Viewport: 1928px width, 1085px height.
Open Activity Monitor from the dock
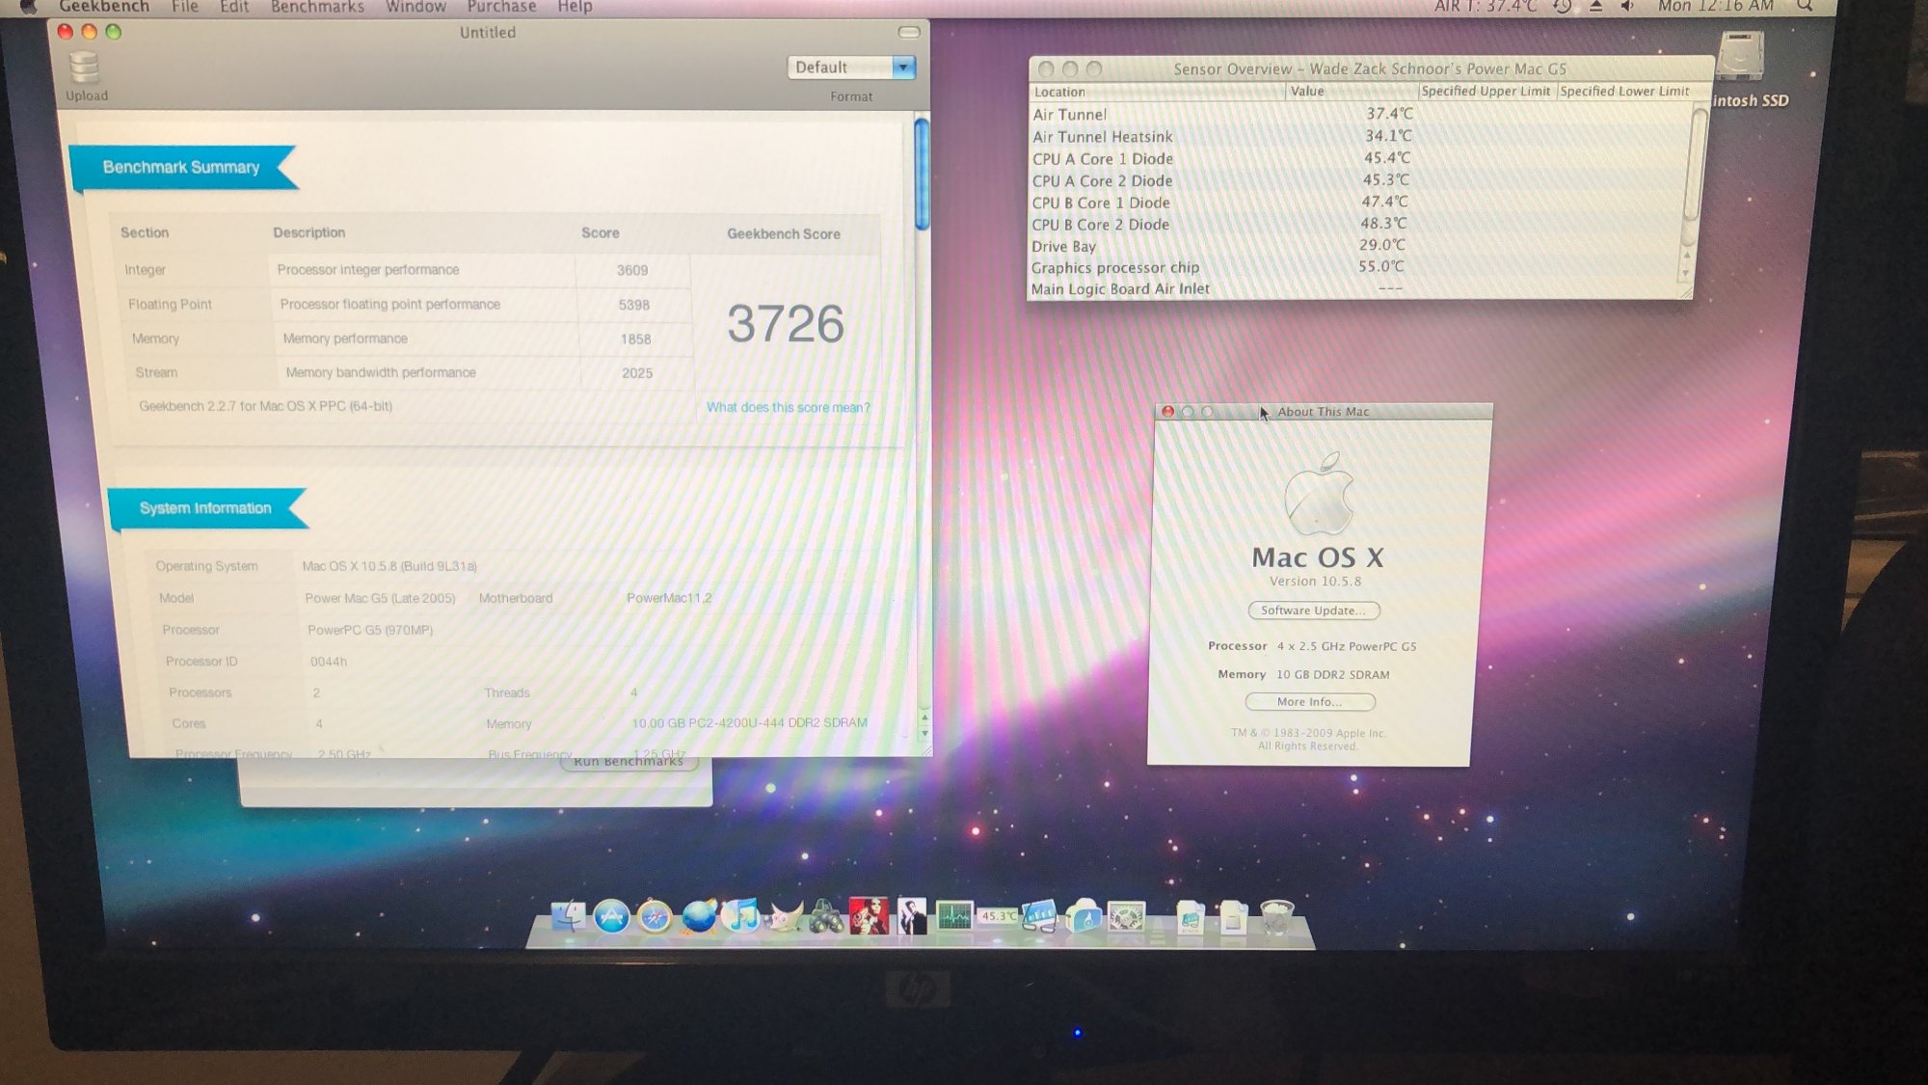tap(954, 916)
